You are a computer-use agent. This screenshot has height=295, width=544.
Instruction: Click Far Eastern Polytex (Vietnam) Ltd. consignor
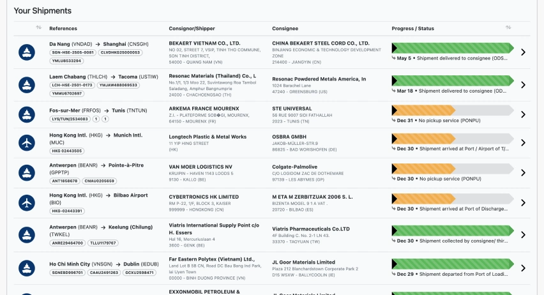coord(211,259)
